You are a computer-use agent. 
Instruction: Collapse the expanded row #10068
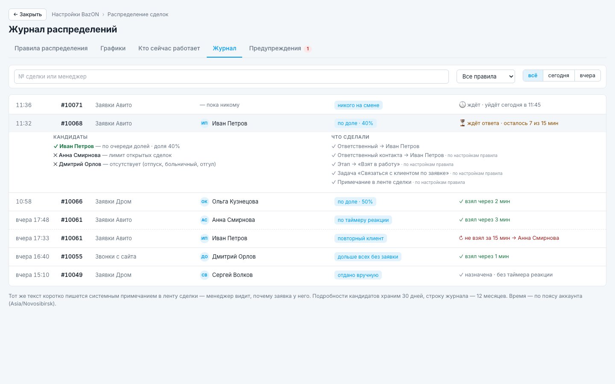point(307,123)
